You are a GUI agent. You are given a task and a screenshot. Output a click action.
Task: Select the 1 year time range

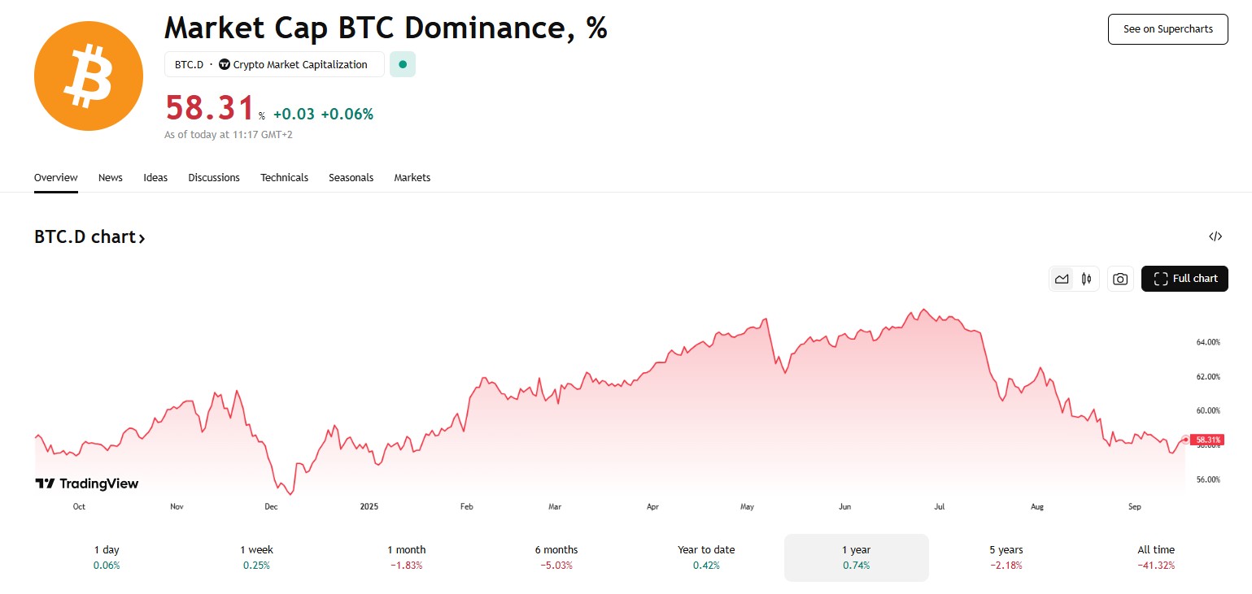point(857,557)
